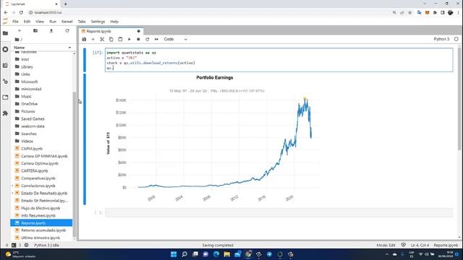
Task: Open the Kernel menu
Action: pyautogui.click(x=67, y=22)
